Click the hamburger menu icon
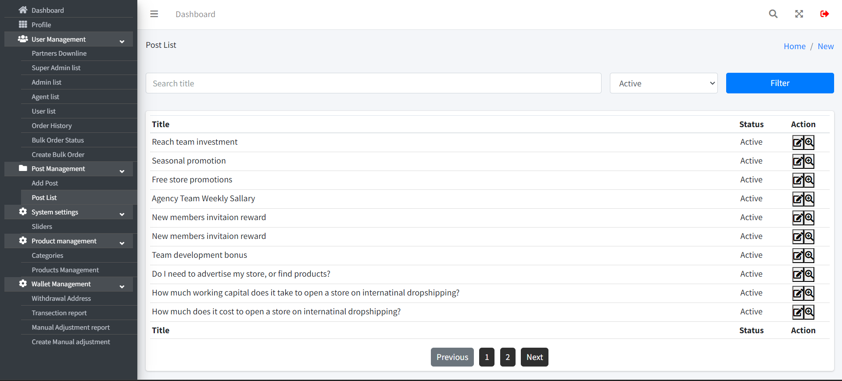 tap(154, 14)
